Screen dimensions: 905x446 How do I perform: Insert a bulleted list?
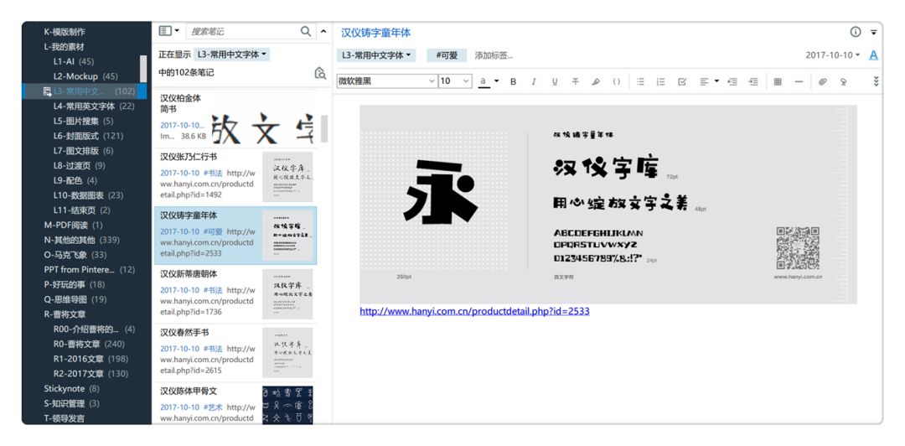pos(640,81)
